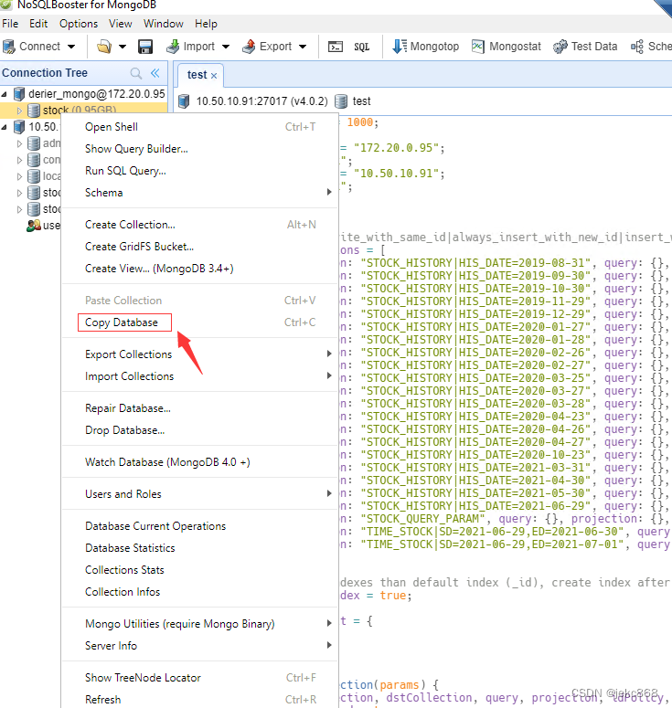Expand the loca database node
This screenshot has height=708, width=672.
(19, 176)
